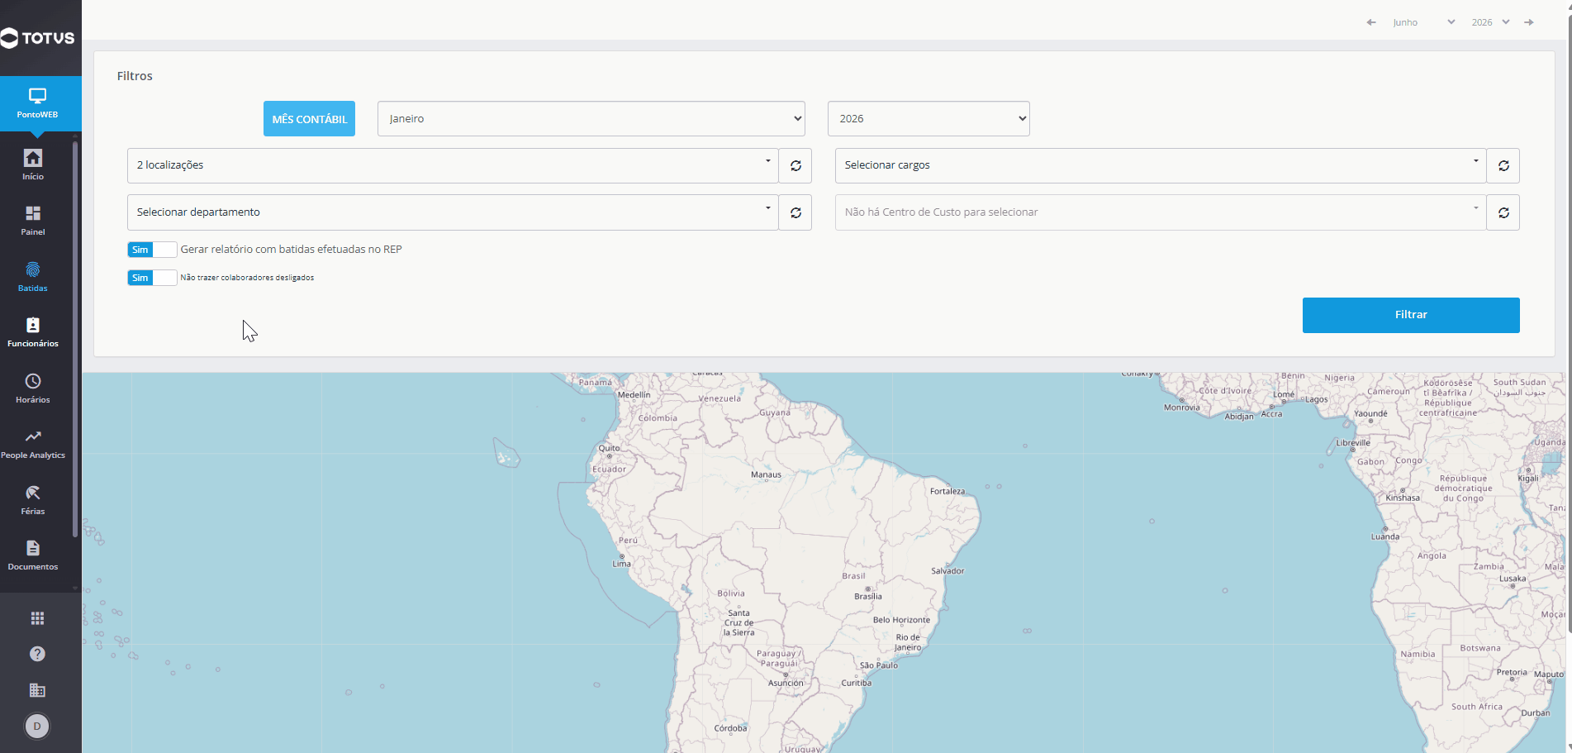Click Curitiba label on the map
Image resolution: width=1572 pixels, height=753 pixels.
click(857, 683)
